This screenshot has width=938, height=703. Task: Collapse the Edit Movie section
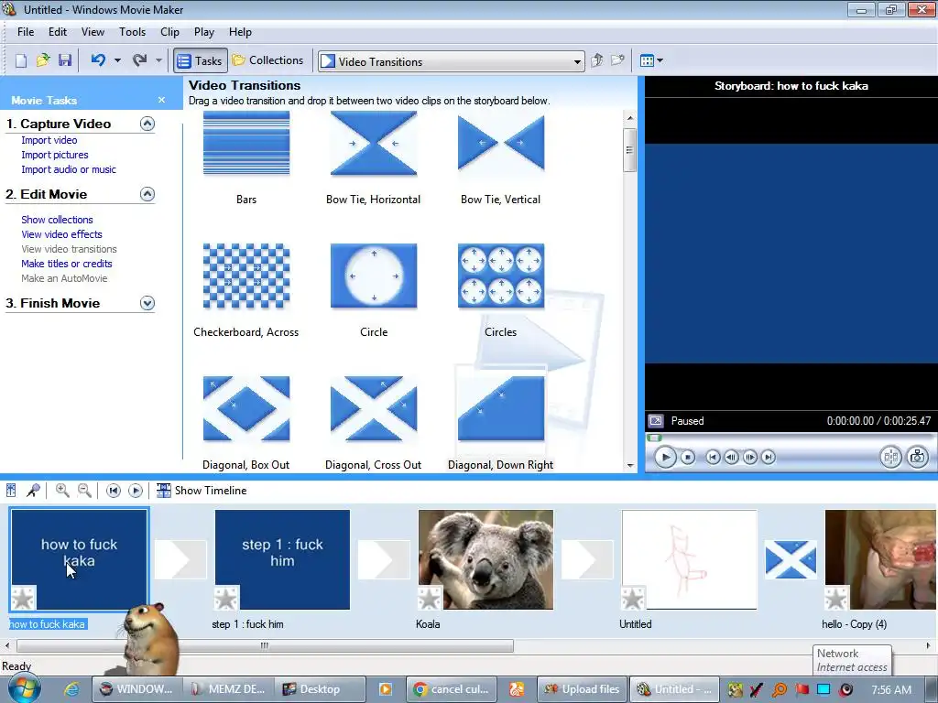click(147, 194)
